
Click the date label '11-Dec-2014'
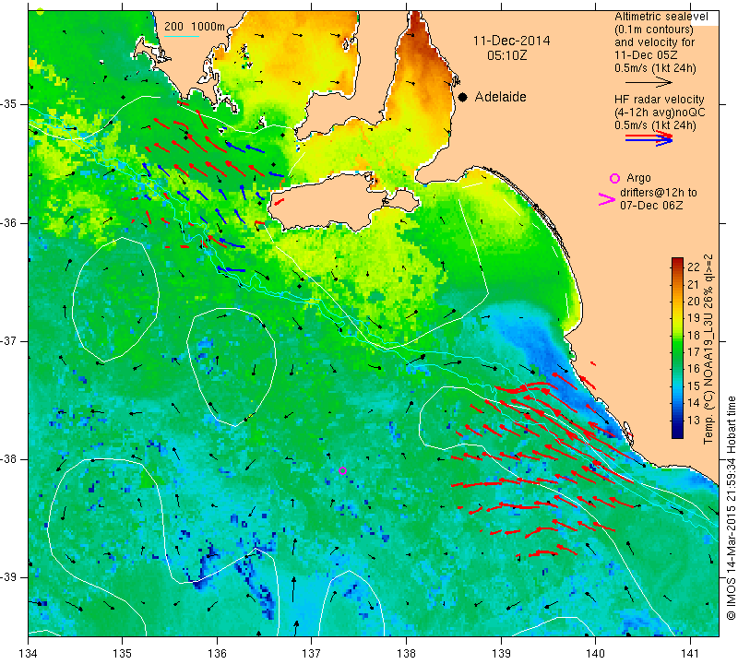tap(512, 41)
